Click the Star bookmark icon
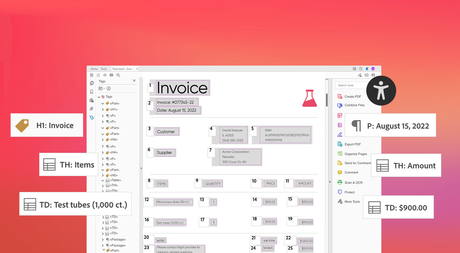This screenshot has height=253, width=460. [x=98, y=75]
